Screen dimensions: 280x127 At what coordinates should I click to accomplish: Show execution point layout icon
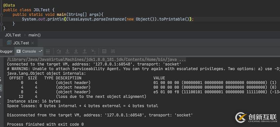[x=48, y=51]
